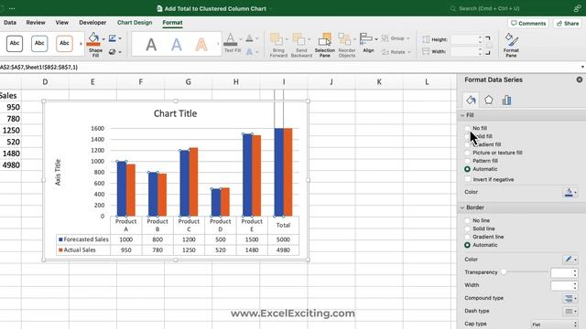Select the second Abc blue-outlined shape style
Viewport: 586px width, 329px height.
tap(39, 43)
